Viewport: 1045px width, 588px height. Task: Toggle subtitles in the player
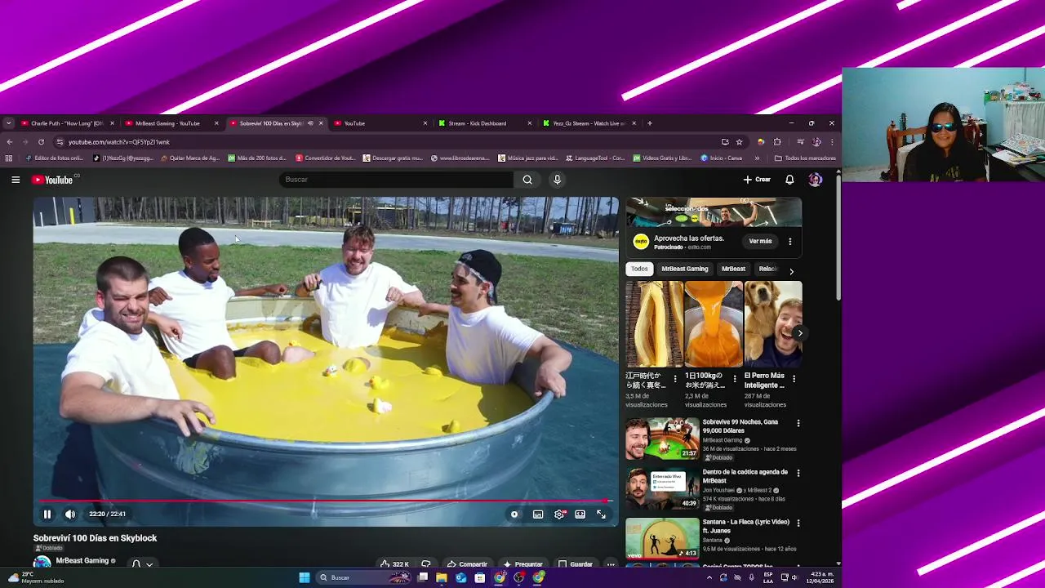click(x=538, y=514)
